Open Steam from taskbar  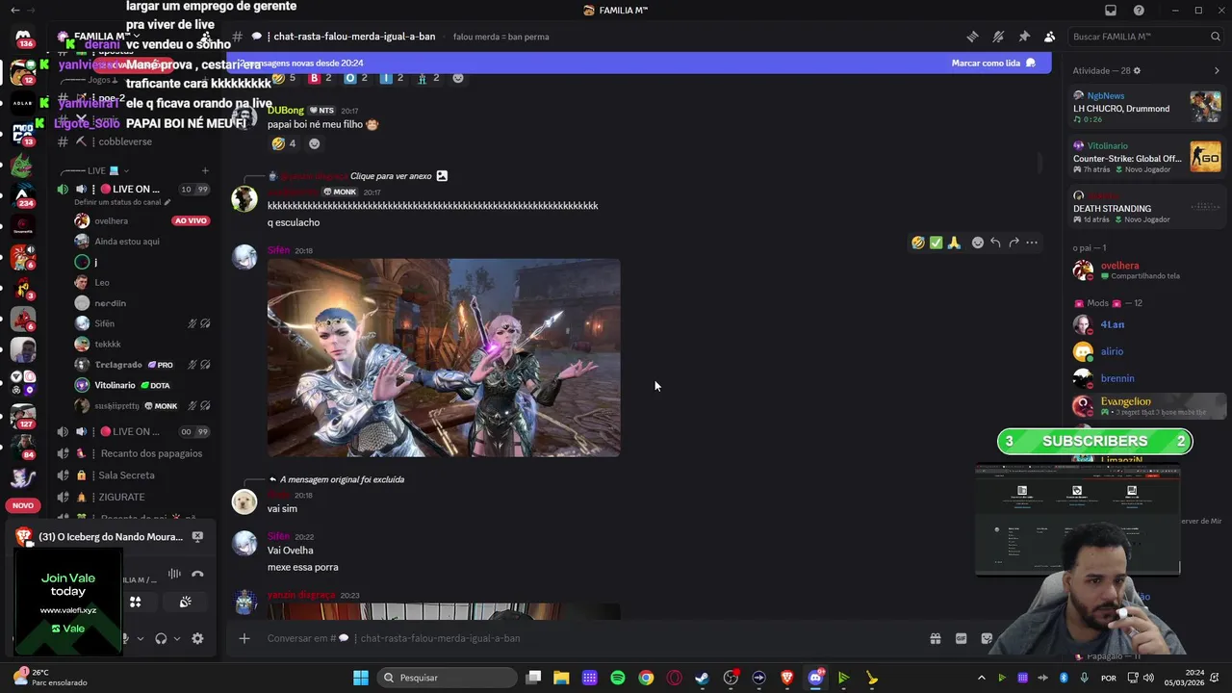(702, 678)
